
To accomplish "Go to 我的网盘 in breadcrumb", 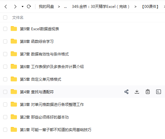I will click(46, 7).
